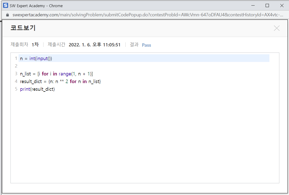Click the 제출시간 label
289x195 pixels.
(x=56, y=45)
